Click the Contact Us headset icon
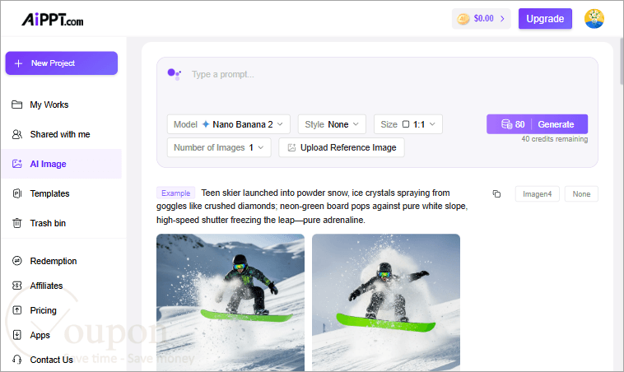This screenshot has width=624, height=372. pyautogui.click(x=16, y=360)
